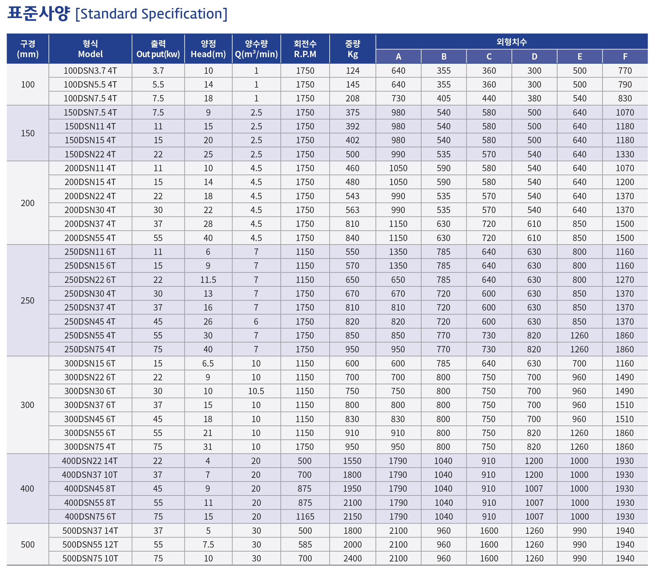Select the 400 diameter group cell
661x575 pixels.
pos(28,489)
